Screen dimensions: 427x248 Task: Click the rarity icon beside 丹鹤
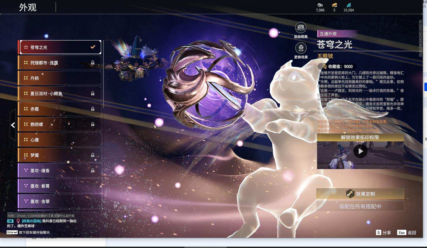coord(26,78)
